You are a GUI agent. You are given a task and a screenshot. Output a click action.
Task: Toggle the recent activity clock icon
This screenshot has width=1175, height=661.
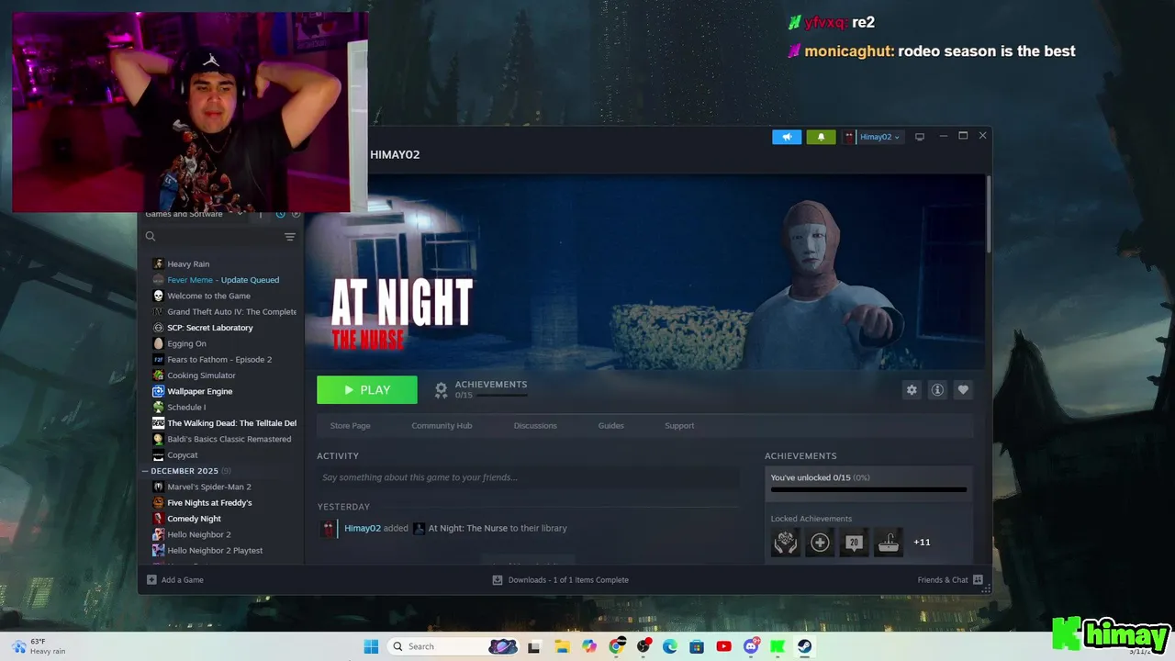tap(280, 214)
